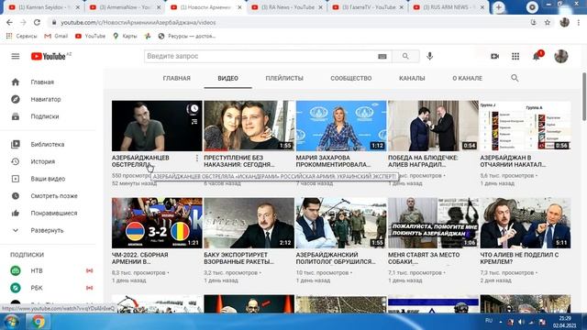Click title АЗЕРБАЙДЖАНСКИЙ ПОЛИТОЛОГ ОБРУШИЛСЯ
Image resolution: width=587 pixels, height=330 pixels.
336,258
